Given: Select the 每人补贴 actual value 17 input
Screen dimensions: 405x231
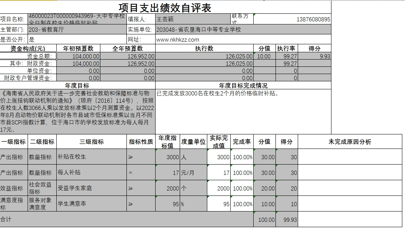Looking at the screenshot, I should [x=218, y=173].
